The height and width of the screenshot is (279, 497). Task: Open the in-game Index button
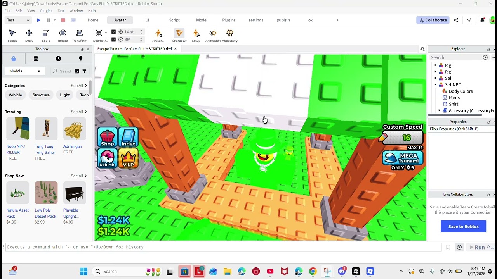(x=128, y=138)
